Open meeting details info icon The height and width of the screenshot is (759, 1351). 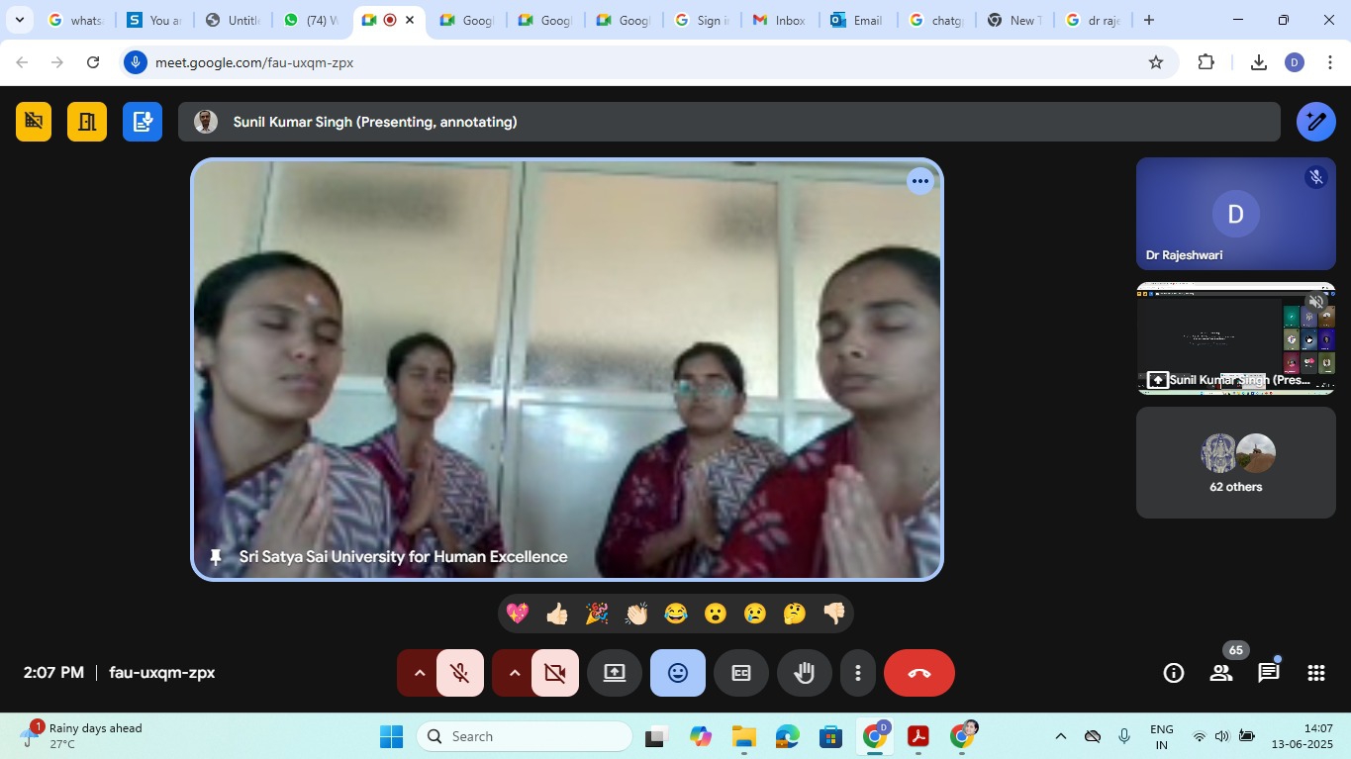[x=1174, y=673]
